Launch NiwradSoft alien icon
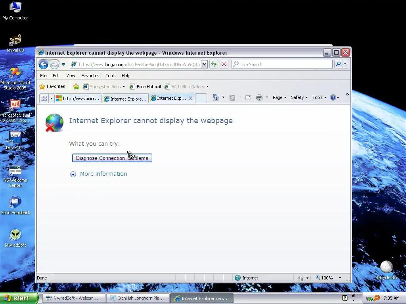Viewport: 406px width, 304px height. 15,238
